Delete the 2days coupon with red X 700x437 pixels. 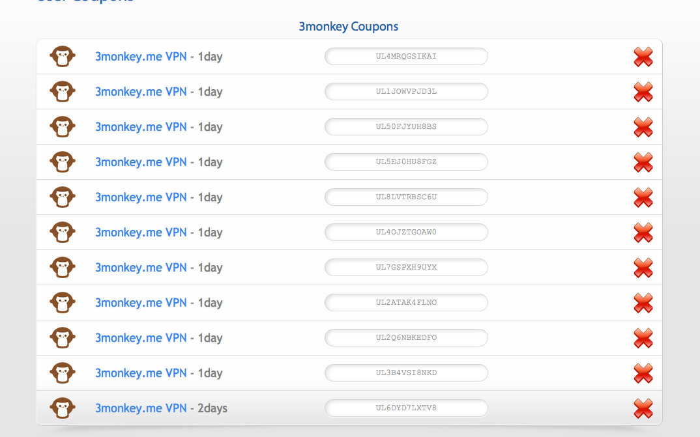click(x=643, y=408)
